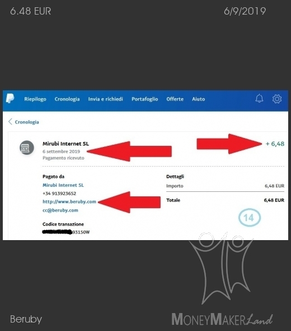Click the date 6 settembre 2019
291x331 pixels.
[61, 151]
